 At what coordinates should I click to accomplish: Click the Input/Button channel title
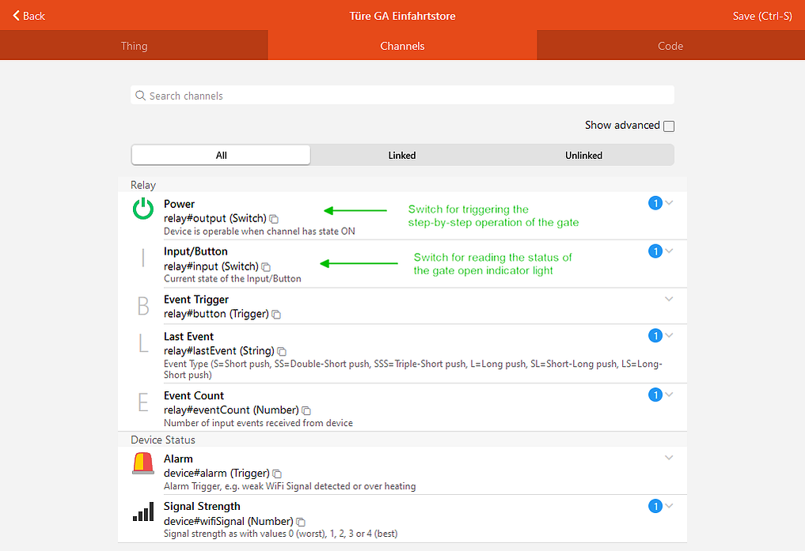coord(196,251)
